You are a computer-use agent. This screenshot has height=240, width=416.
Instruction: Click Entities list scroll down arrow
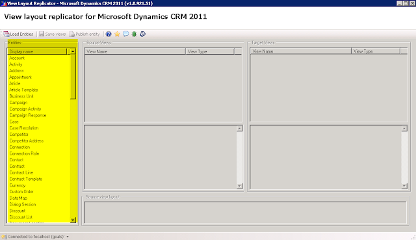(73, 220)
